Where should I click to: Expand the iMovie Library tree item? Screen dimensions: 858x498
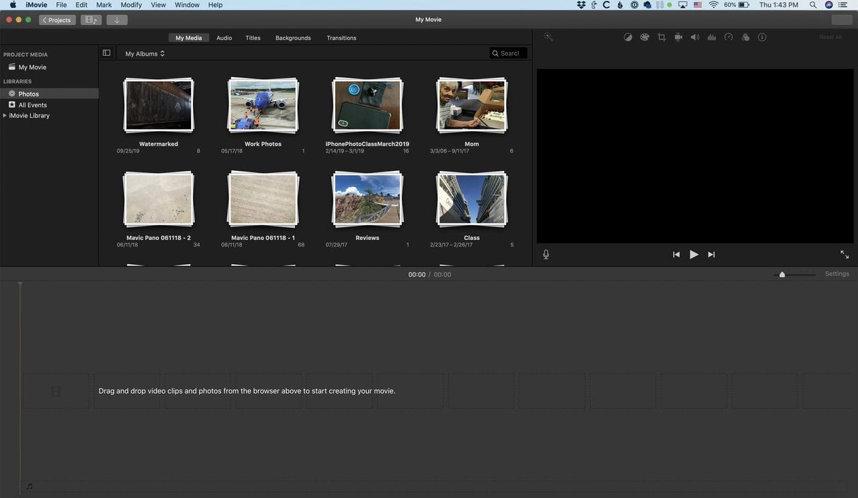click(5, 116)
